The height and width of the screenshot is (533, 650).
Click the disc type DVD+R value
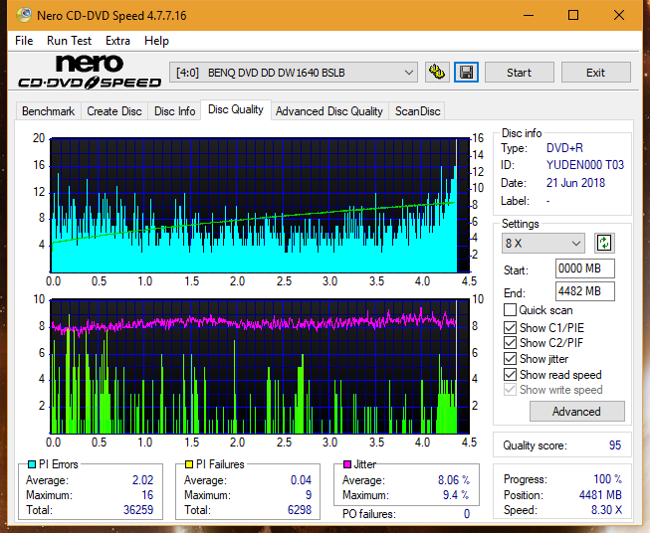click(564, 148)
